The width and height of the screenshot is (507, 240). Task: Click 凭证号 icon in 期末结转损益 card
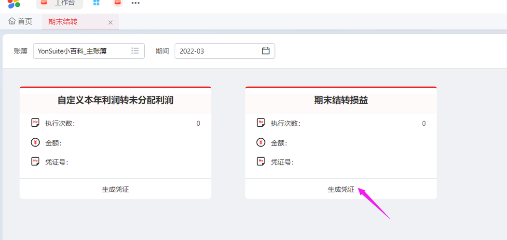(x=261, y=161)
